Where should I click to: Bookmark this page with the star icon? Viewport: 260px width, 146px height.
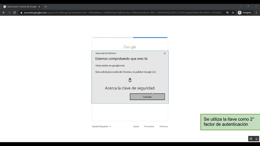233,13
